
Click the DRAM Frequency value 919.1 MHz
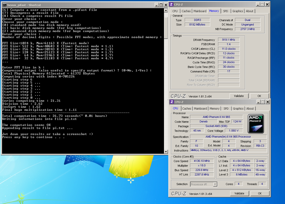point(229,40)
